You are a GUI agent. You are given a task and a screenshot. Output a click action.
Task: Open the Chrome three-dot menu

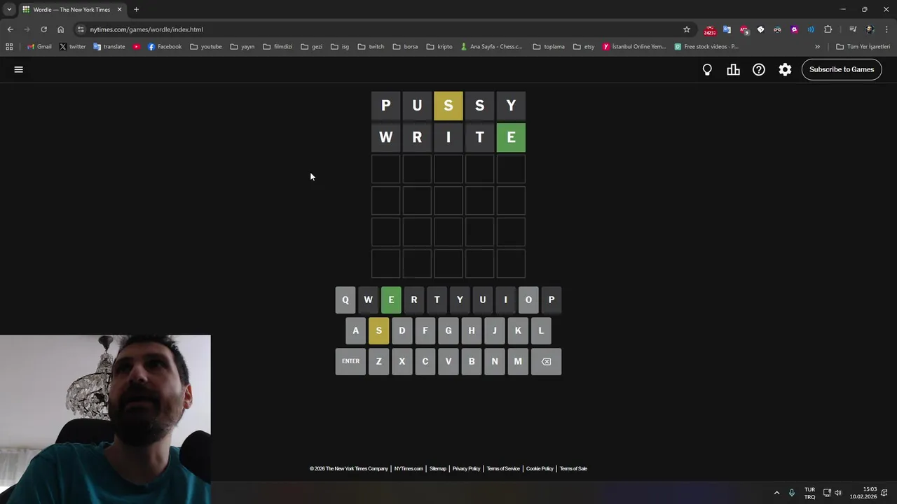886,29
